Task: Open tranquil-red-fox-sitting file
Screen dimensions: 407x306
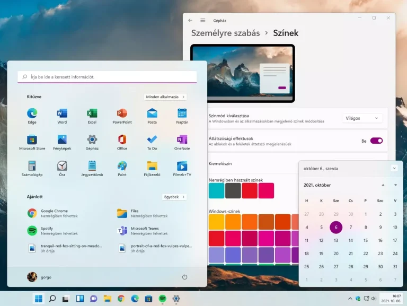Action: coord(65,248)
